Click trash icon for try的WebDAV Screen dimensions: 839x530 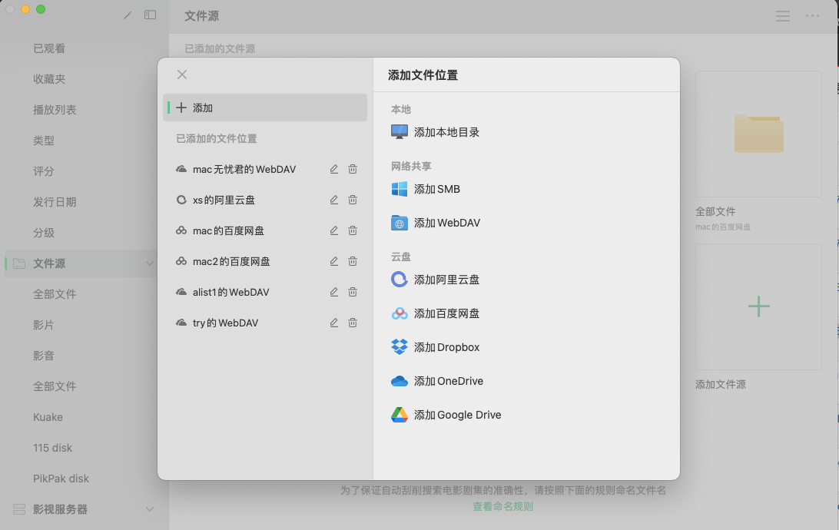[353, 323]
